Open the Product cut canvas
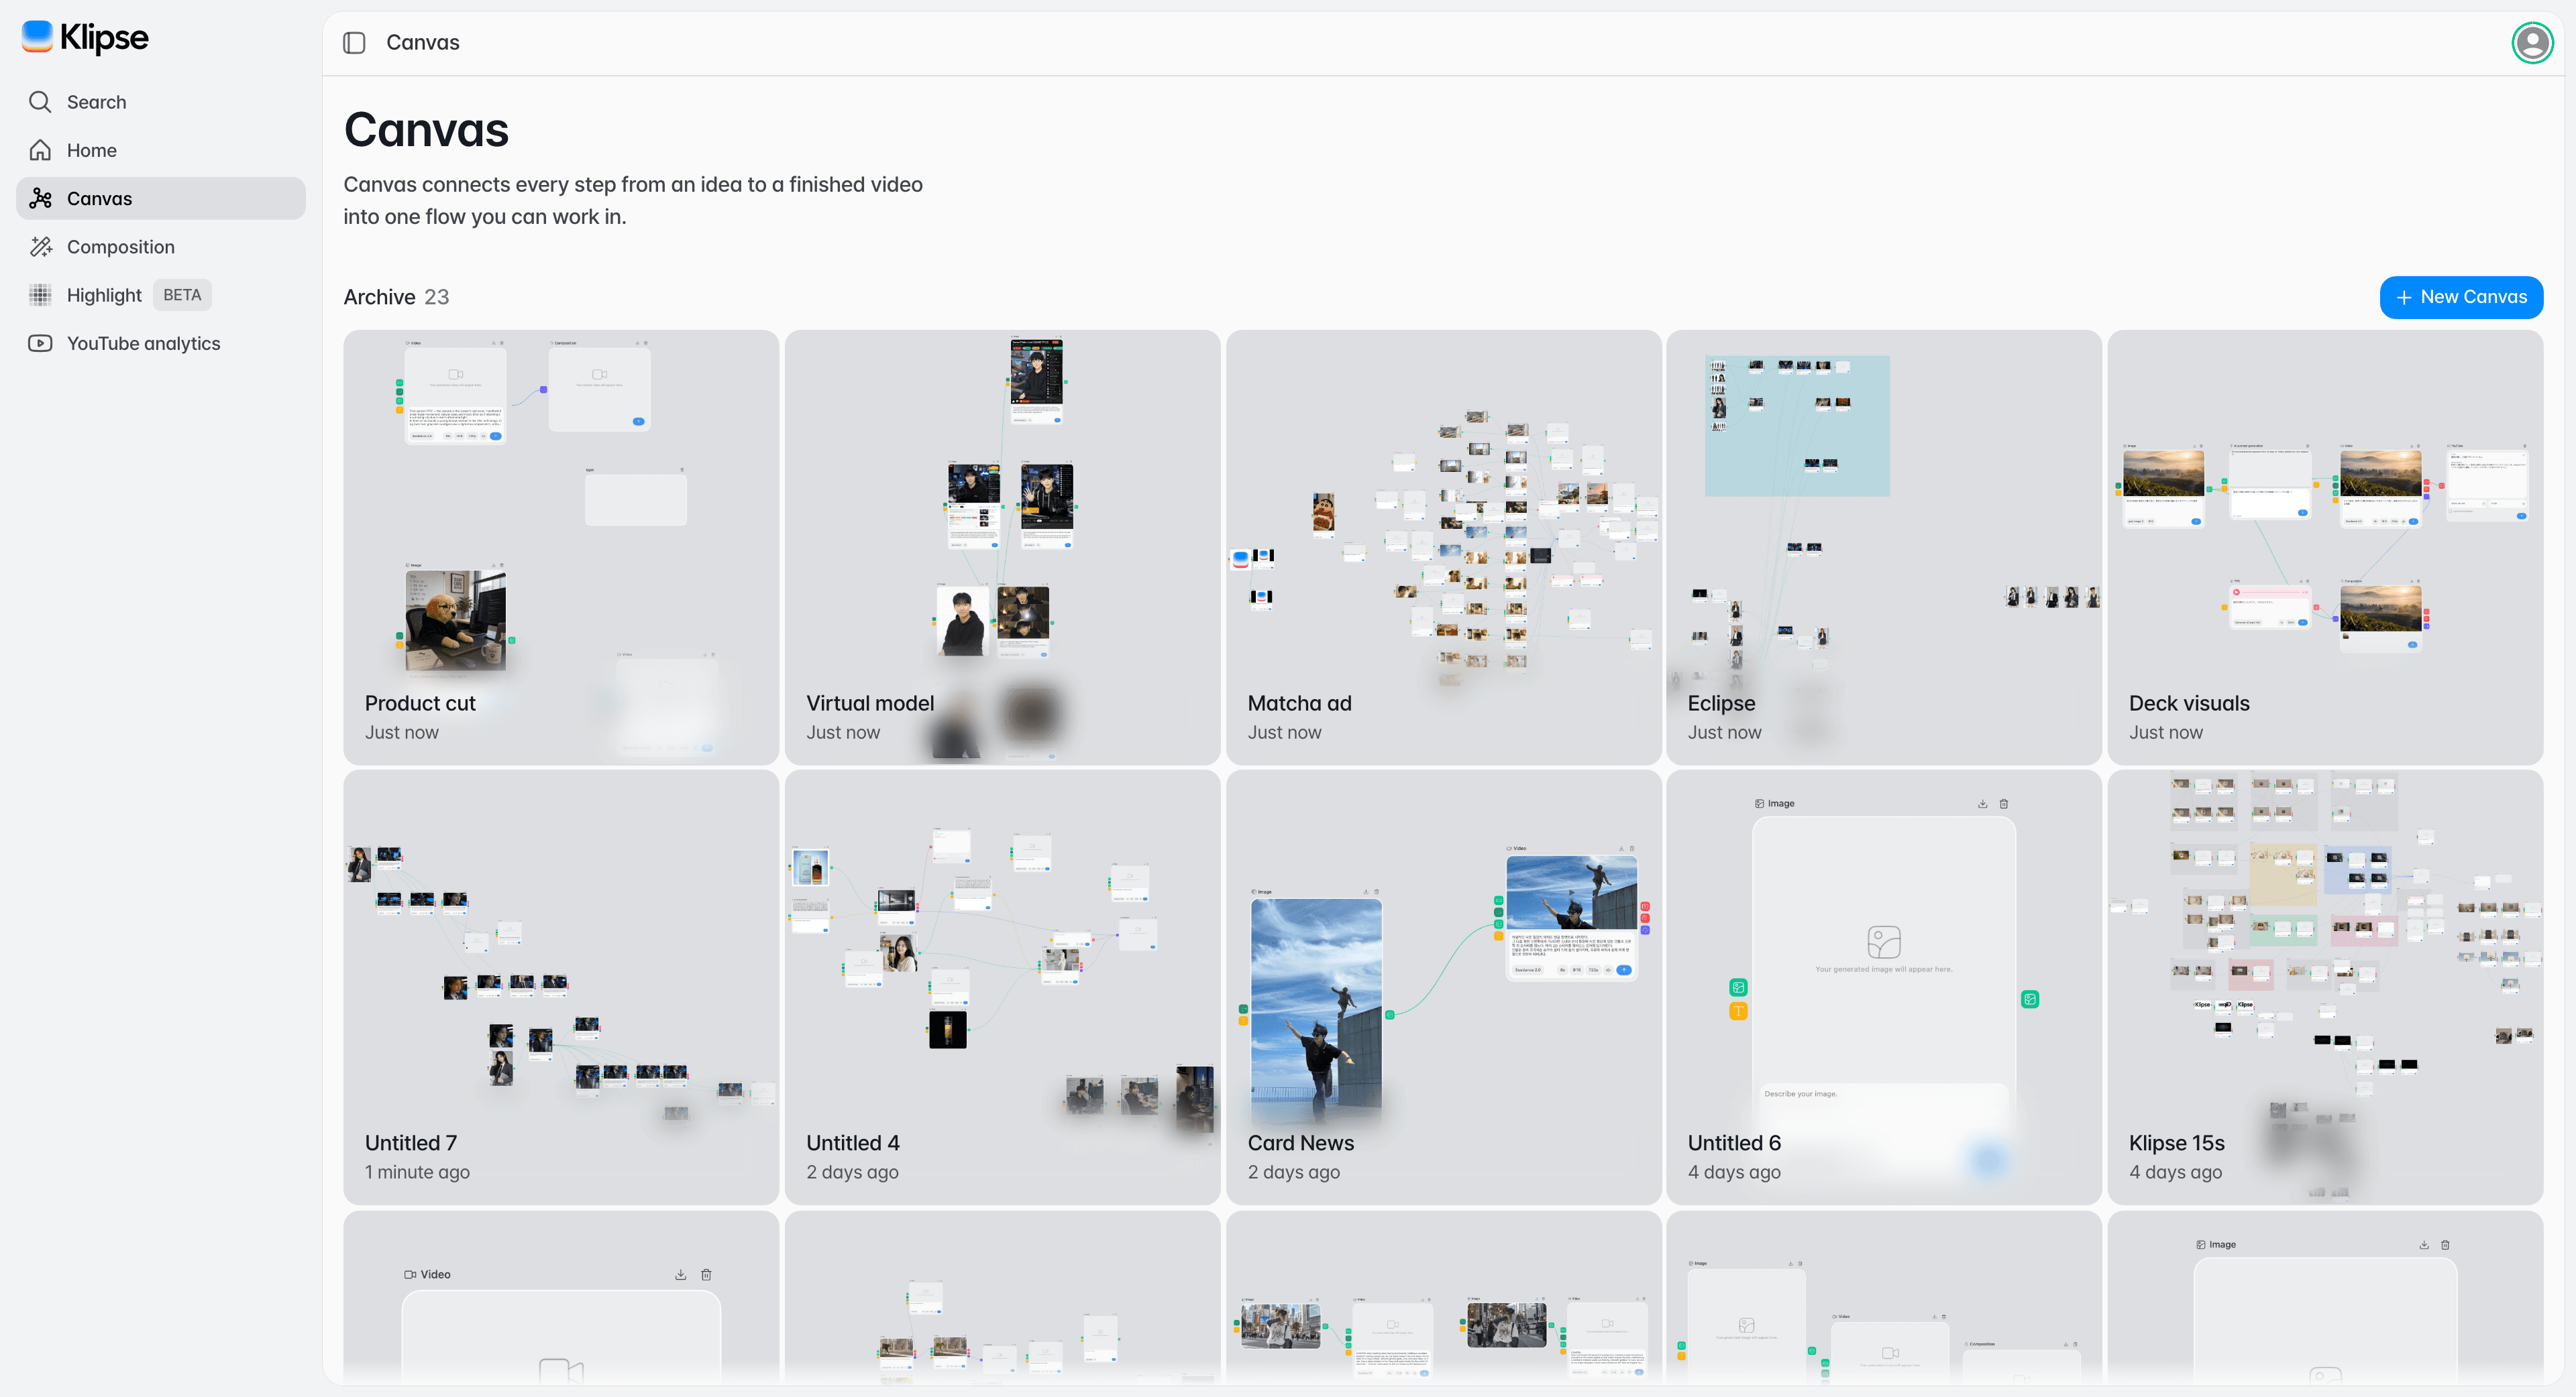Screen dimensions: 2576x1397 (x=561, y=548)
